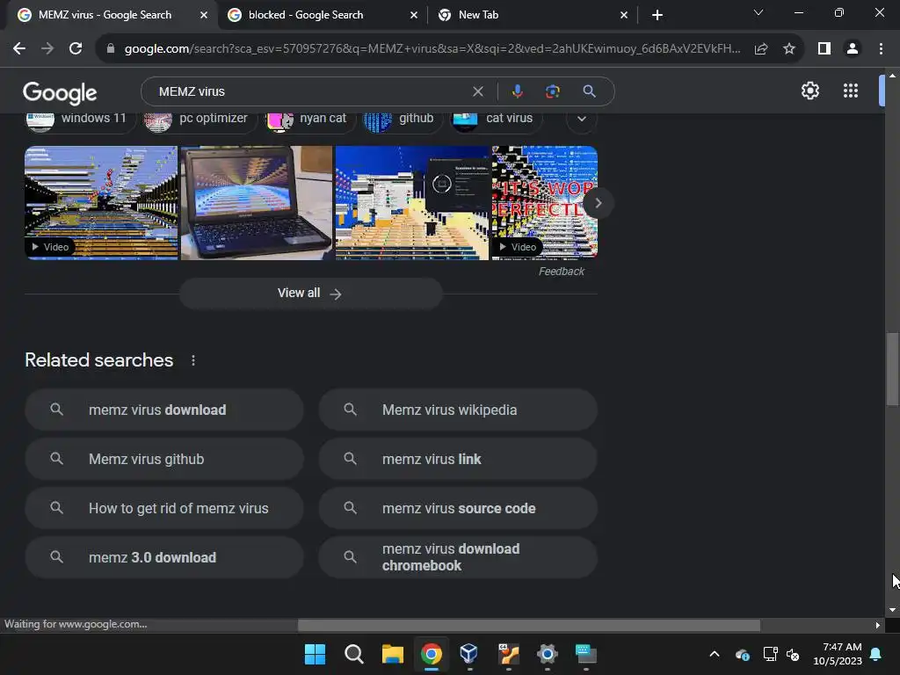The height and width of the screenshot is (675, 900).
Task: Search by image with Google Lens
Action: (x=553, y=91)
